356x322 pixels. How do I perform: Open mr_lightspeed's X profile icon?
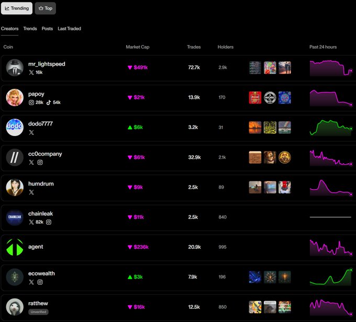pos(31,72)
